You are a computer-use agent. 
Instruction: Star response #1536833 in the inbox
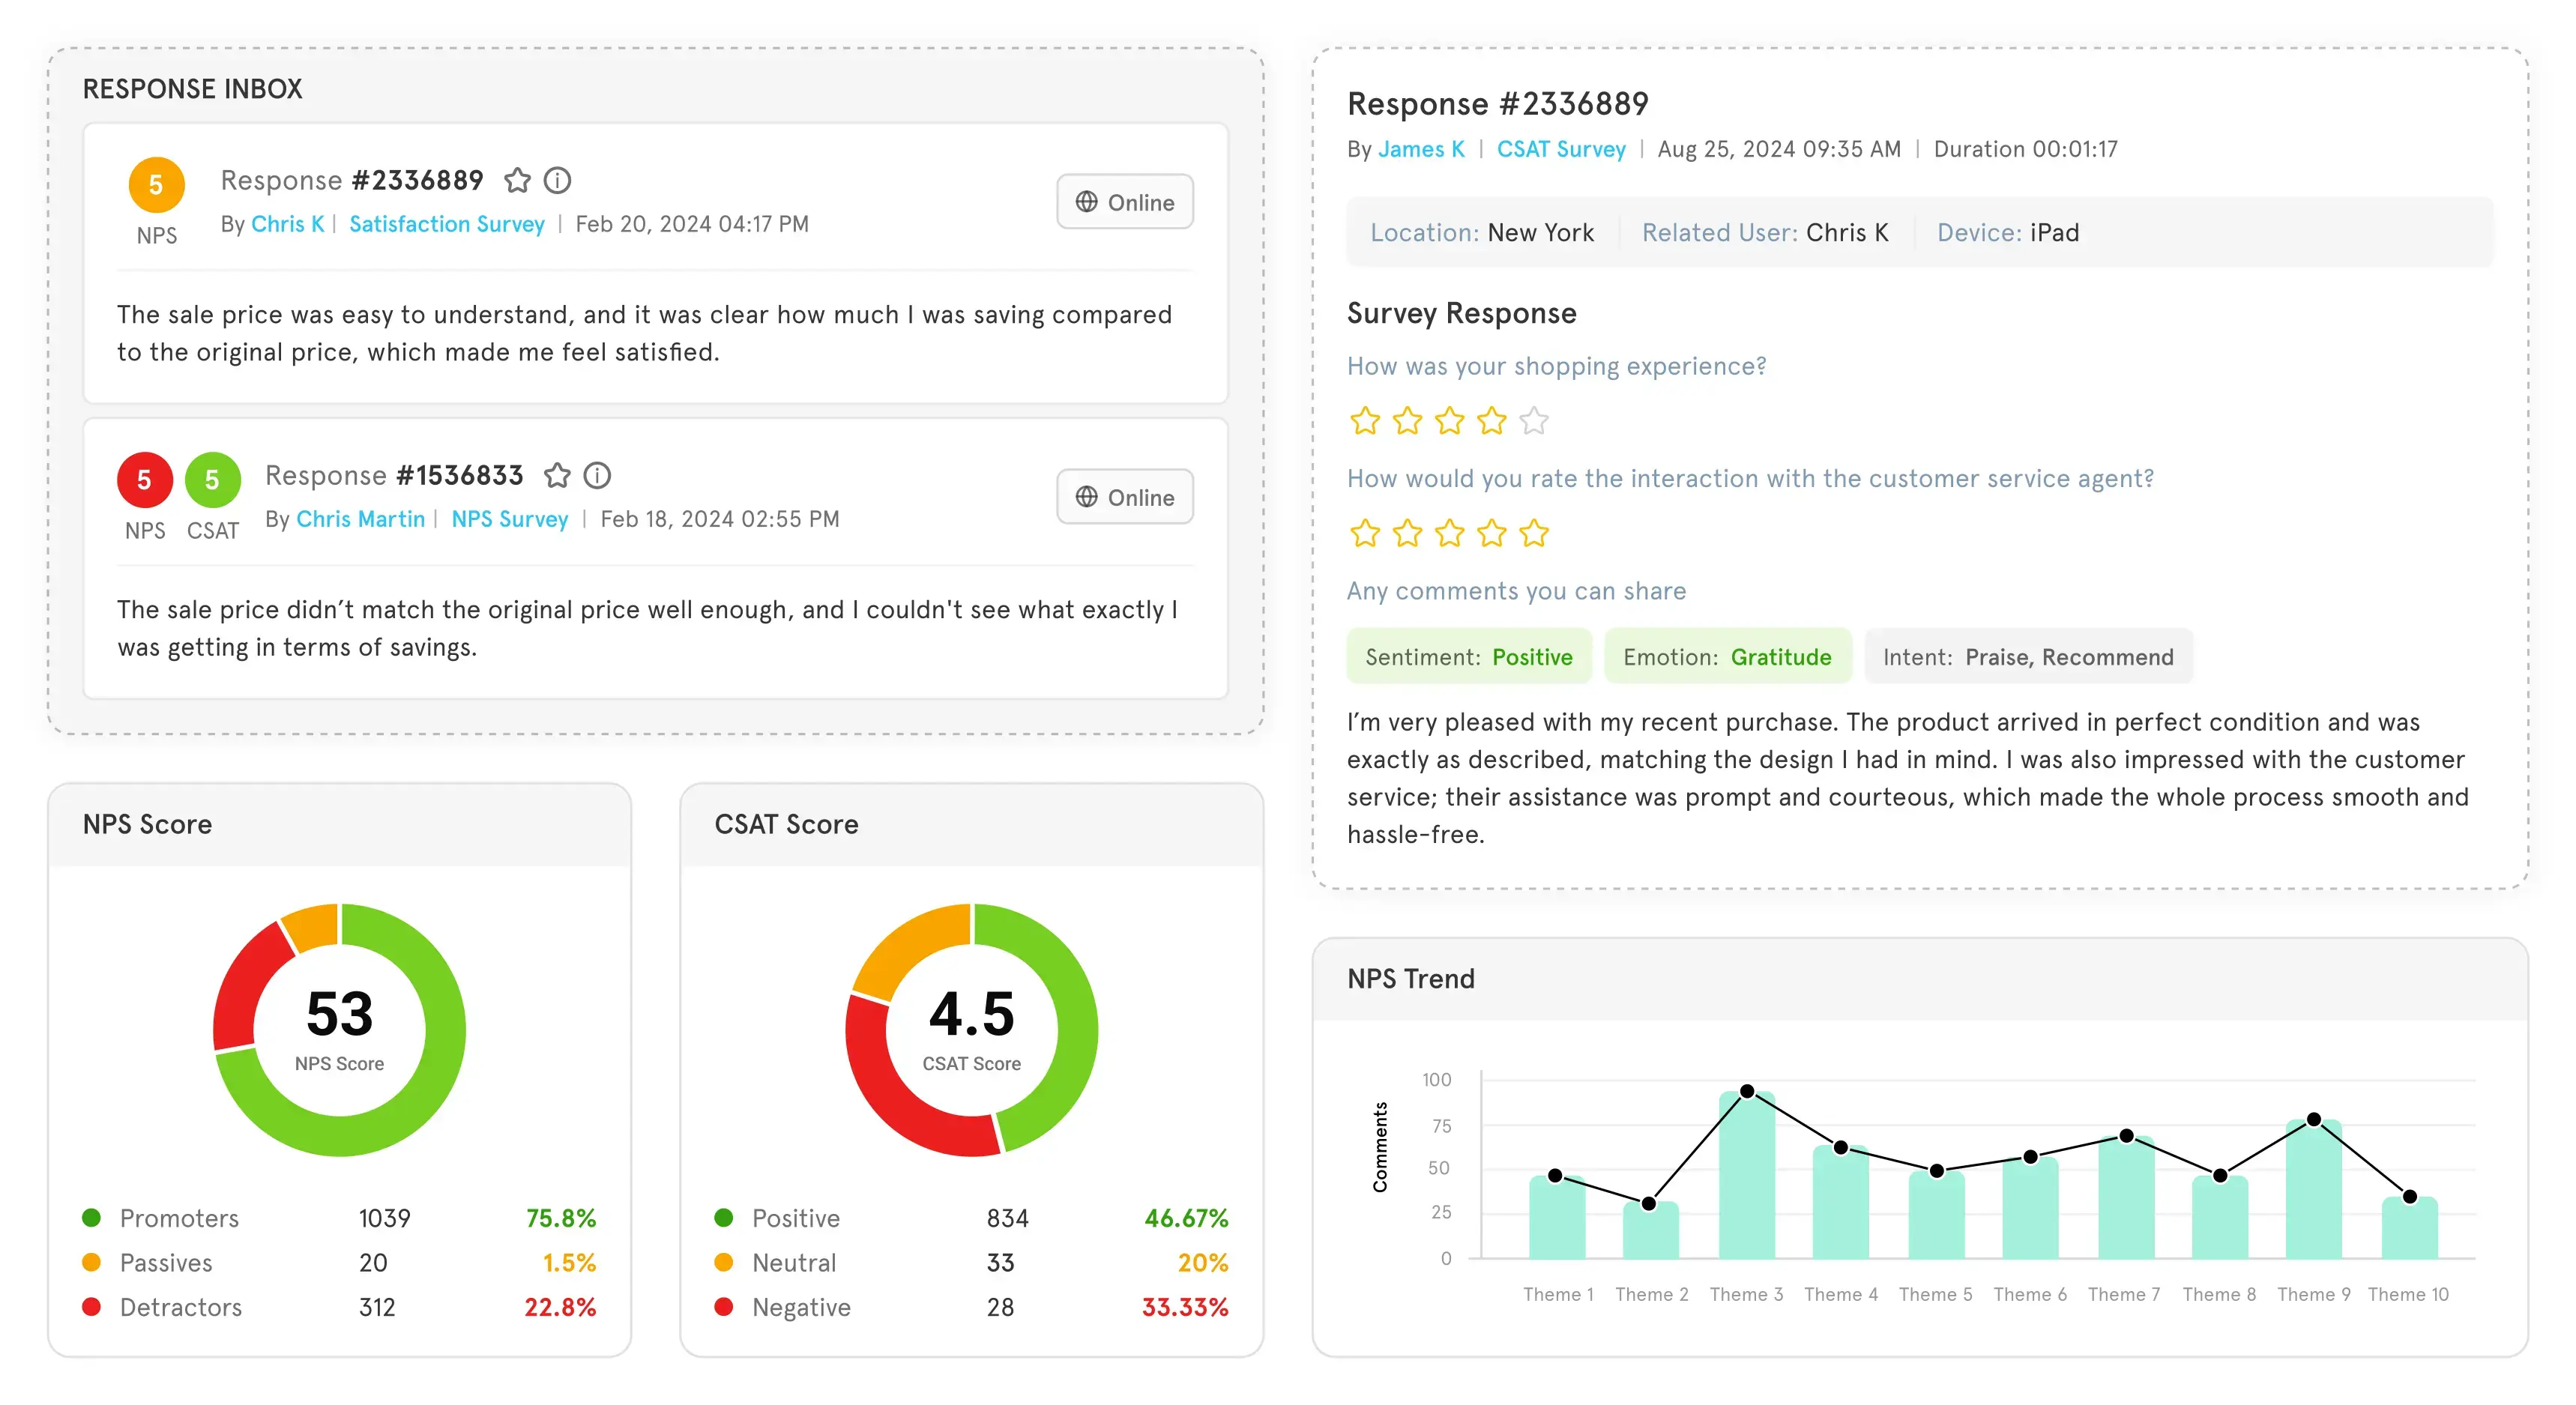[x=557, y=475]
